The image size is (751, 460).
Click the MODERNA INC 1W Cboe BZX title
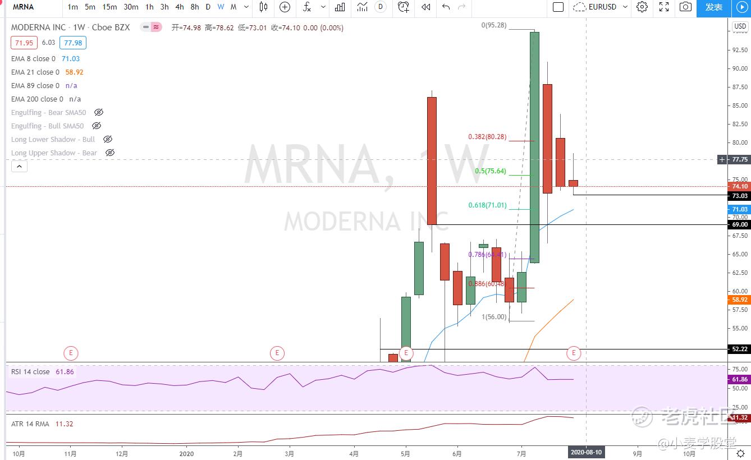(x=71, y=27)
